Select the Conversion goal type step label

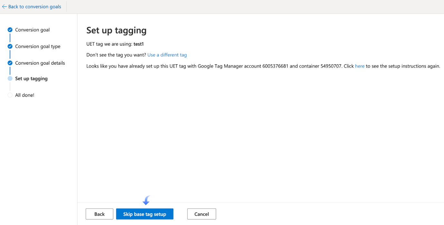(38, 46)
